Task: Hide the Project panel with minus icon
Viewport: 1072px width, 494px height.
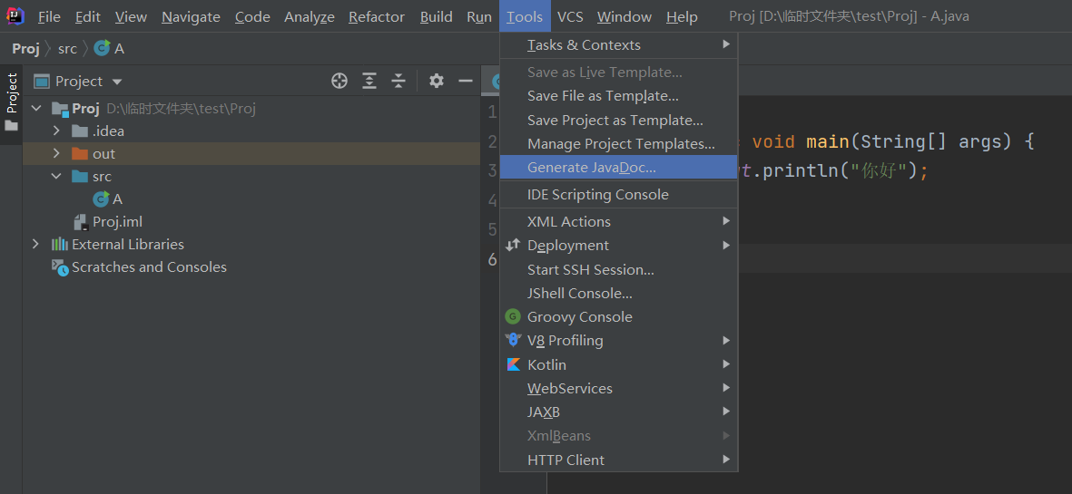Action: pos(466,82)
